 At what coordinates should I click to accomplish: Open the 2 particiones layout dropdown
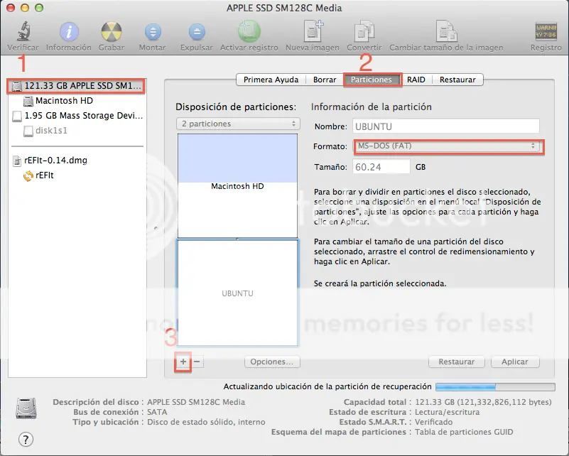(x=238, y=124)
